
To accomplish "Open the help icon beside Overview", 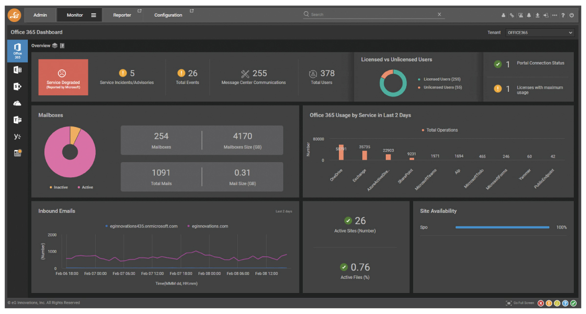I will pos(63,46).
